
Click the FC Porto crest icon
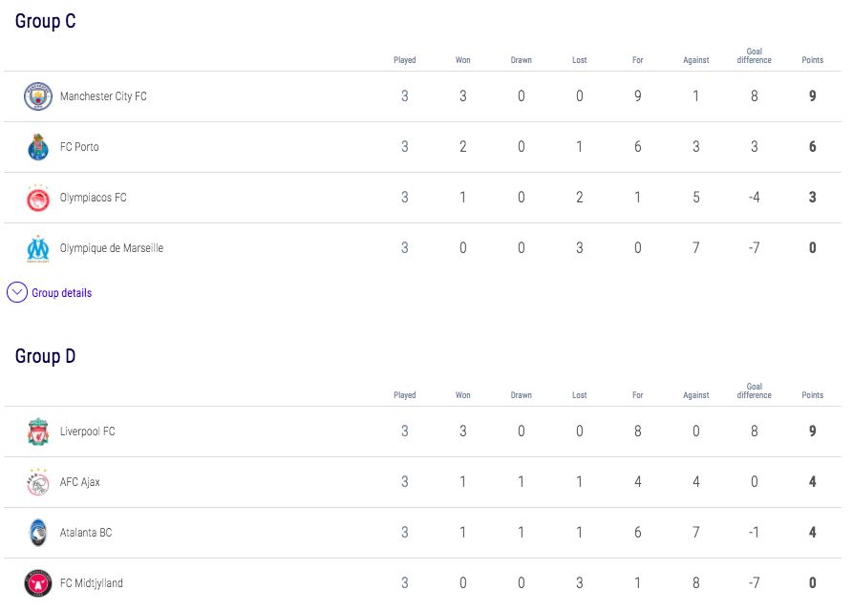click(x=37, y=147)
